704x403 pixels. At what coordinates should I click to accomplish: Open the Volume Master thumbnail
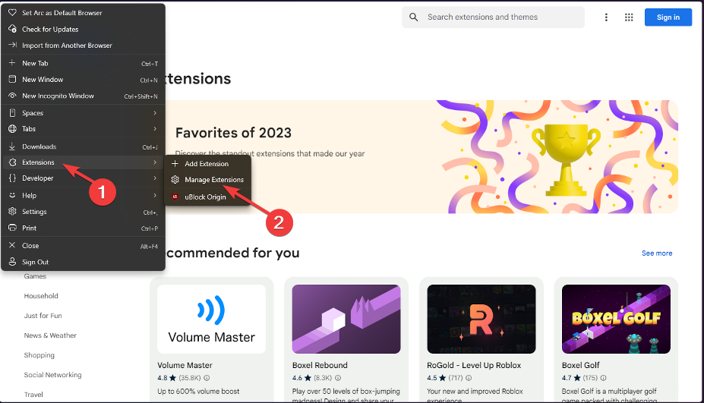[211, 319]
